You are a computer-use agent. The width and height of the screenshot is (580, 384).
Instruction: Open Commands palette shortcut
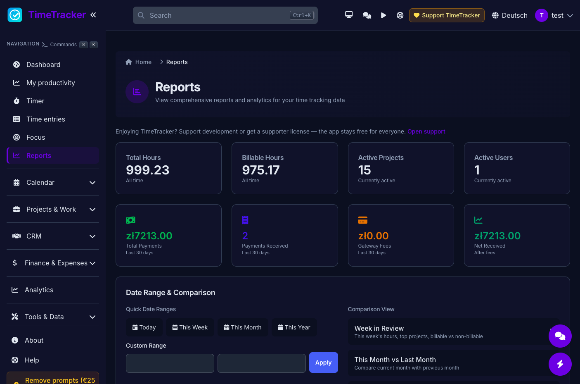[x=70, y=45]
